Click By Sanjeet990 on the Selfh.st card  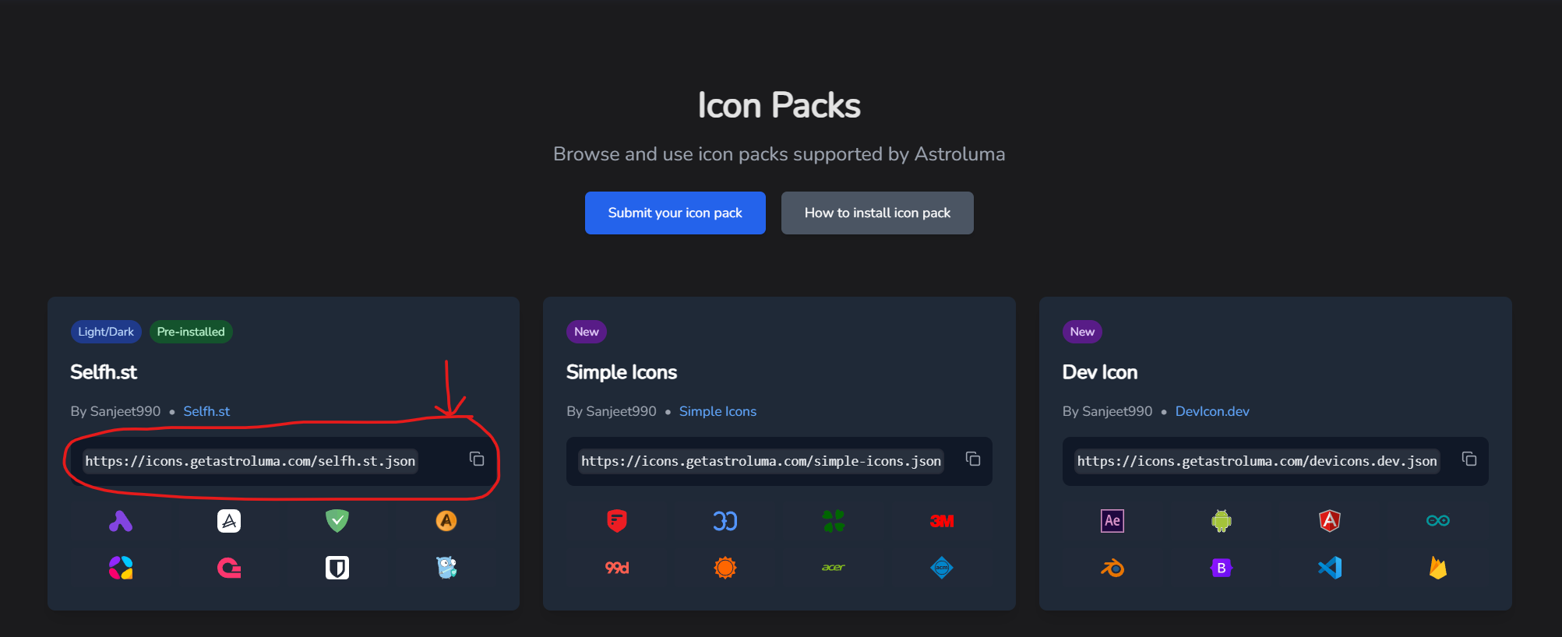(x=115, y=411)
